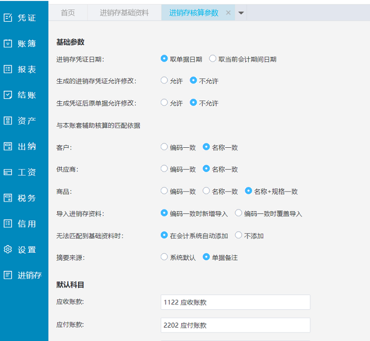Click the 出纳 cashier sidebar icon
This screenshot has width=370, height=341.
8,146
